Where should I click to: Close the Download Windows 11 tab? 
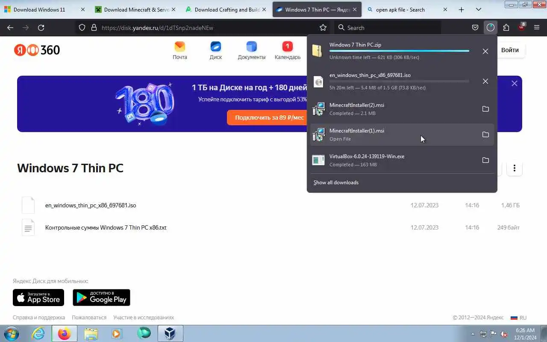coord(82,9)
